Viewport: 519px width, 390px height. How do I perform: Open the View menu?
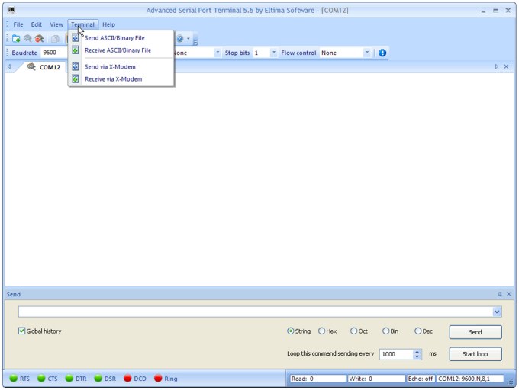[x=56, y=24]
